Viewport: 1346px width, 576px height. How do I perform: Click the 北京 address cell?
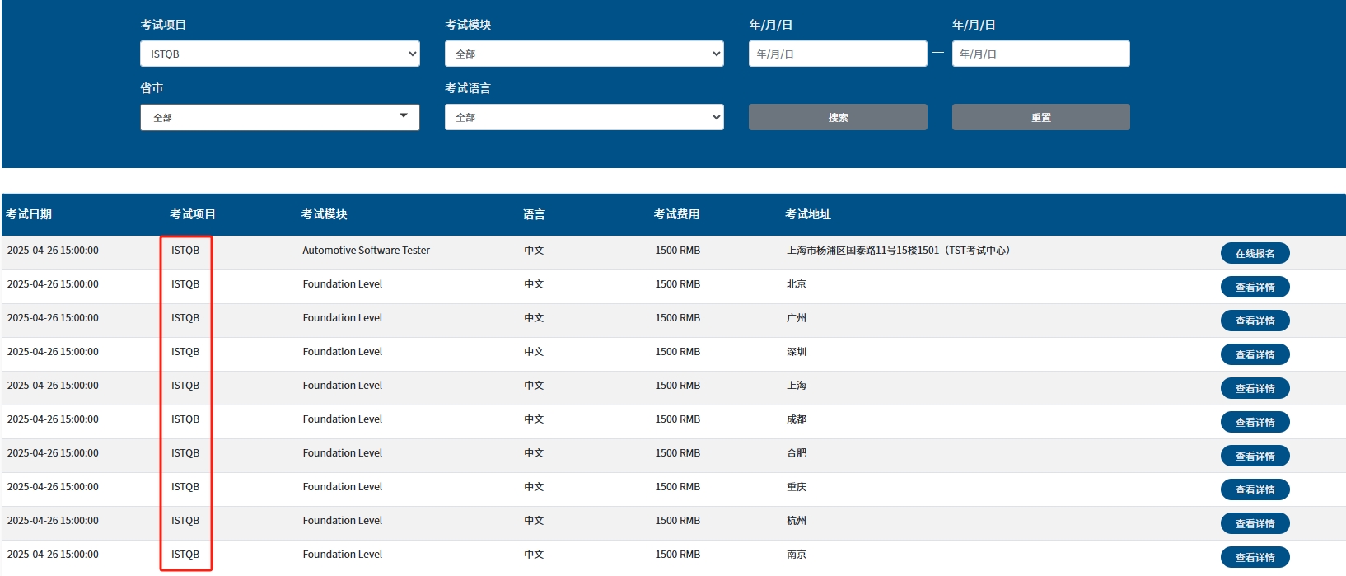click(797, 284)
